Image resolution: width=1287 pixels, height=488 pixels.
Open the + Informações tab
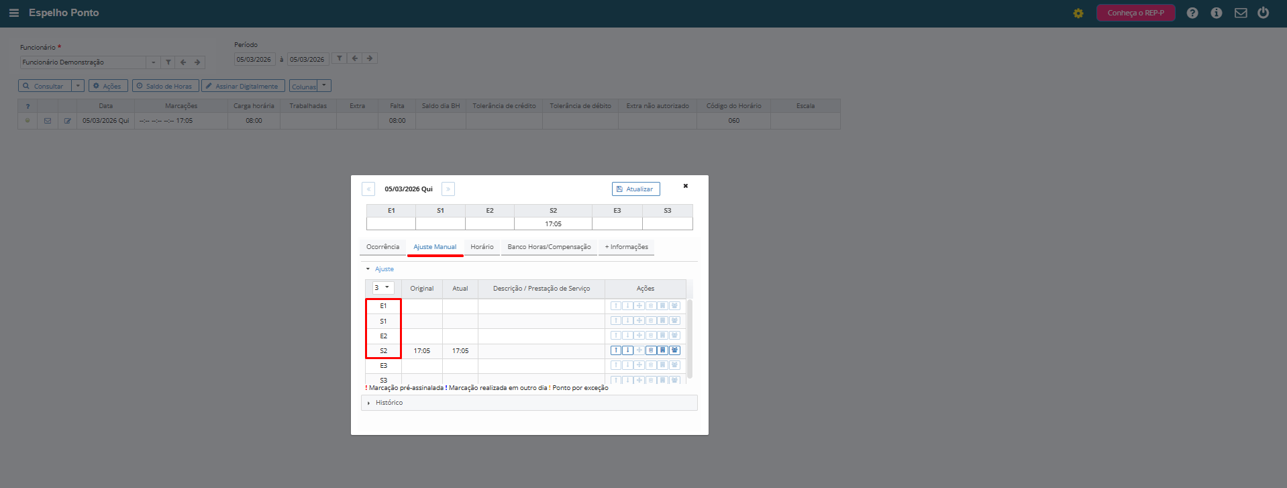tap(626, 247)
